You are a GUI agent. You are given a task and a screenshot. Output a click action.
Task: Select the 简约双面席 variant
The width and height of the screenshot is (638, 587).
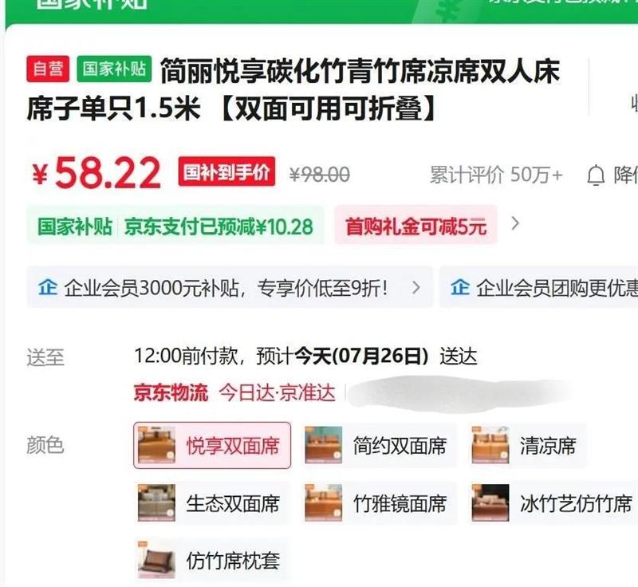click(380, 446)
